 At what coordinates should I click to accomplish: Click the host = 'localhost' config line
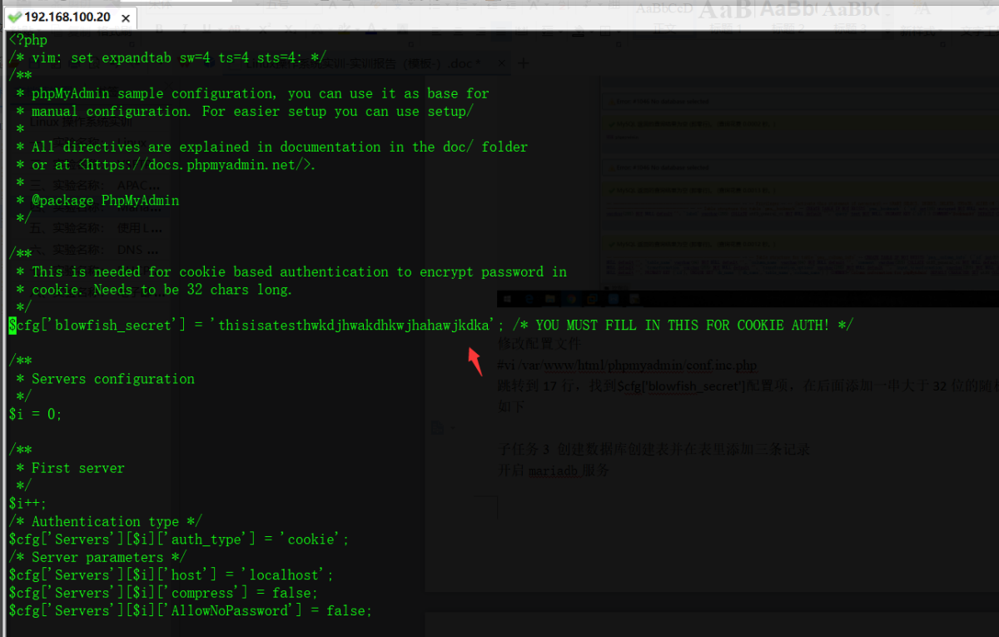pyautogui.click(x=171, y=575)
